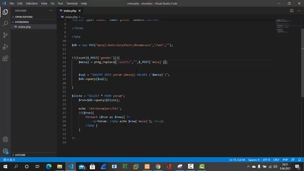304x171 pixels.
Task: Open the Help menu
Action: (x=84, y=3)
